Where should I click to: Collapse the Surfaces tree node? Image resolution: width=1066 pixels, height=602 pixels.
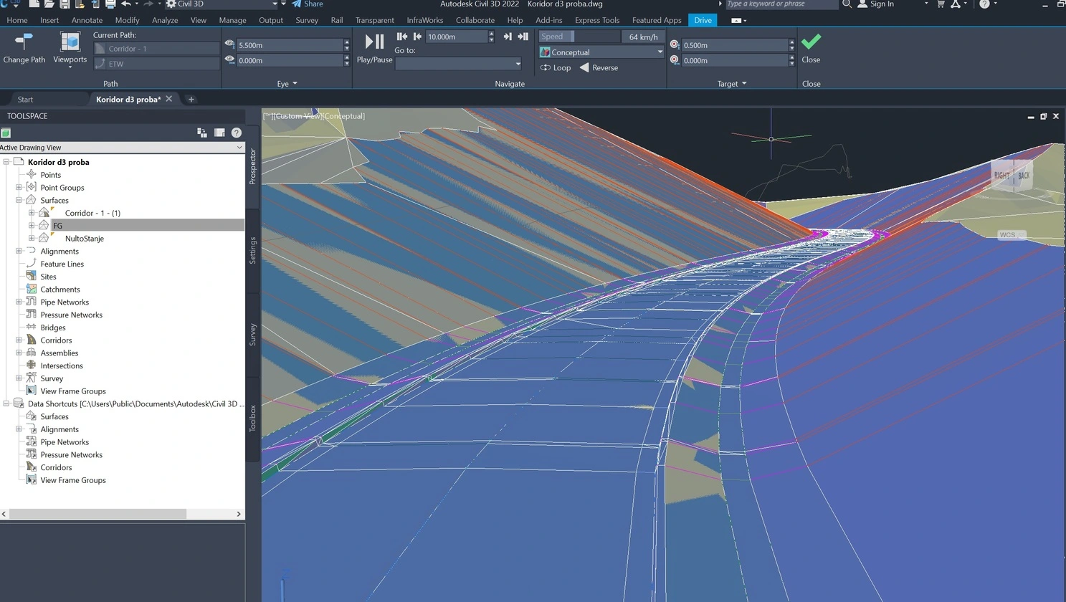(x=19, y=201)
